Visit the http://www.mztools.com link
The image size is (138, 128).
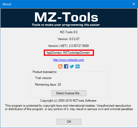click(68, 60)
